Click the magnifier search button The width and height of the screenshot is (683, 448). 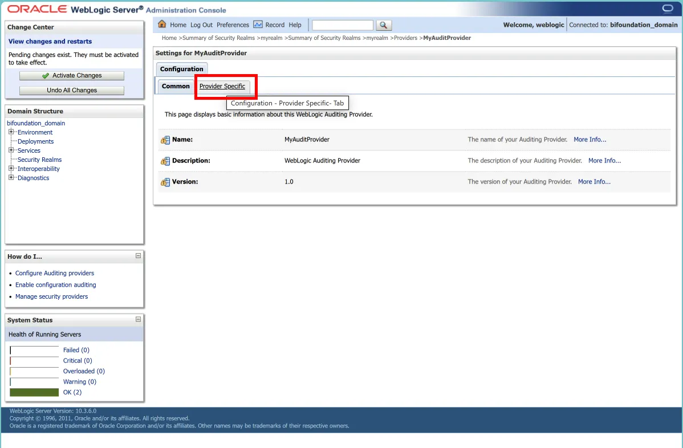[383, 25]
